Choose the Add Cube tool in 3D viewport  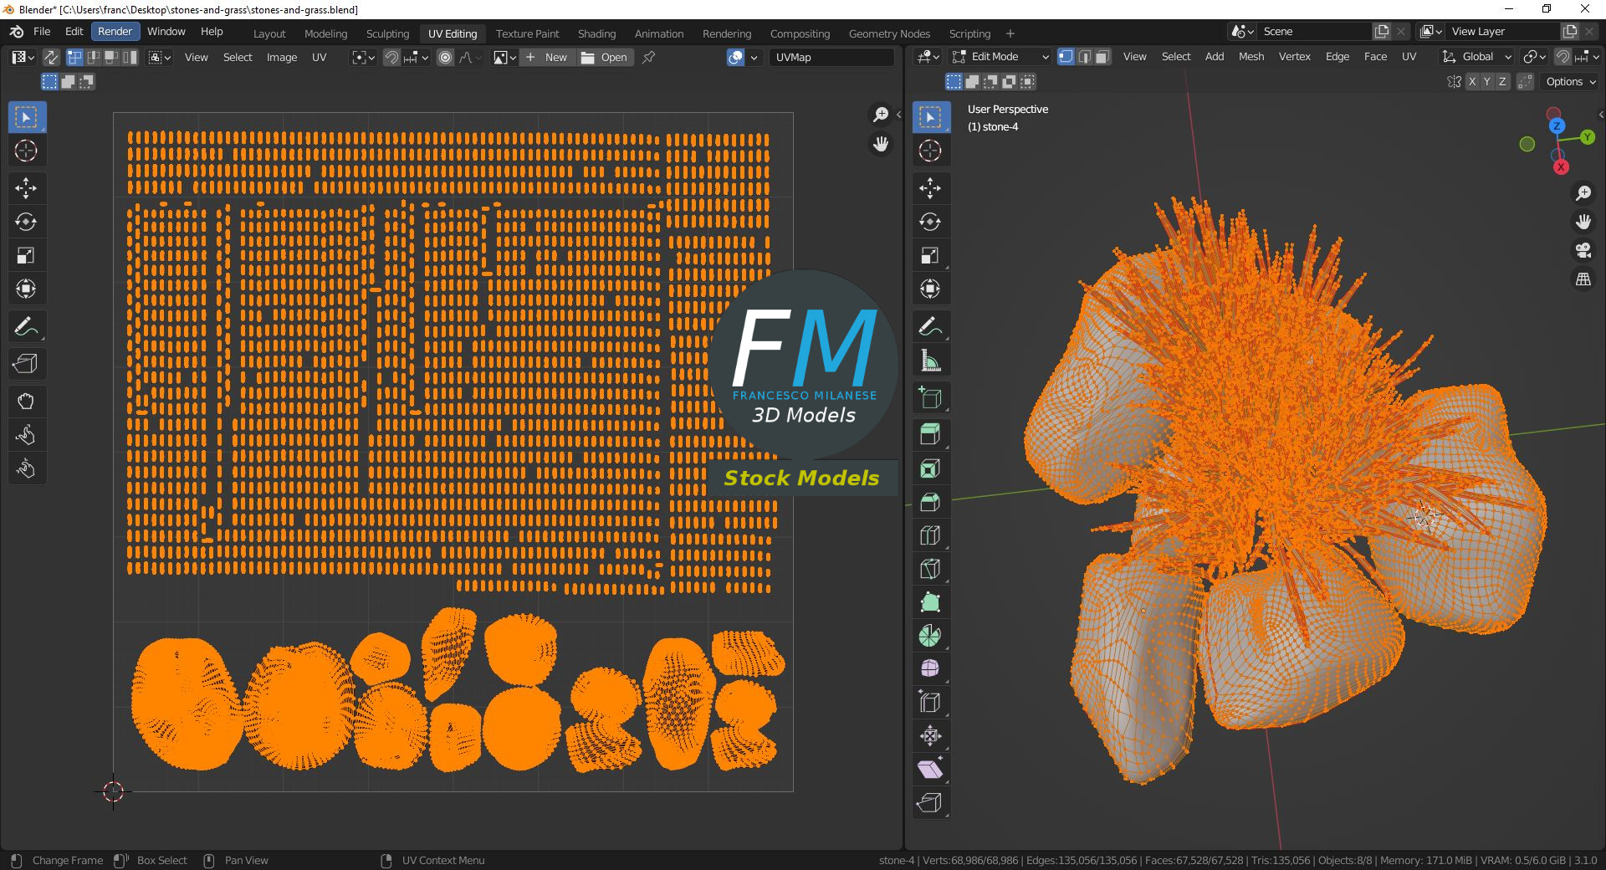coord(930,398)
